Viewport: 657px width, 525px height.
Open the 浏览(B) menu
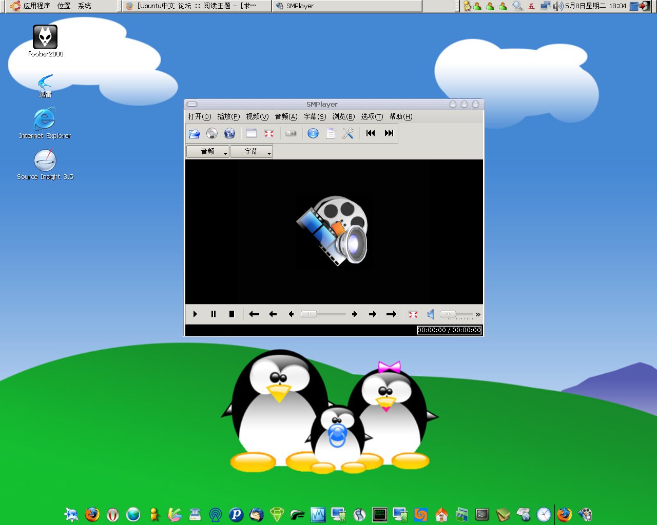[x=343, y=116]
